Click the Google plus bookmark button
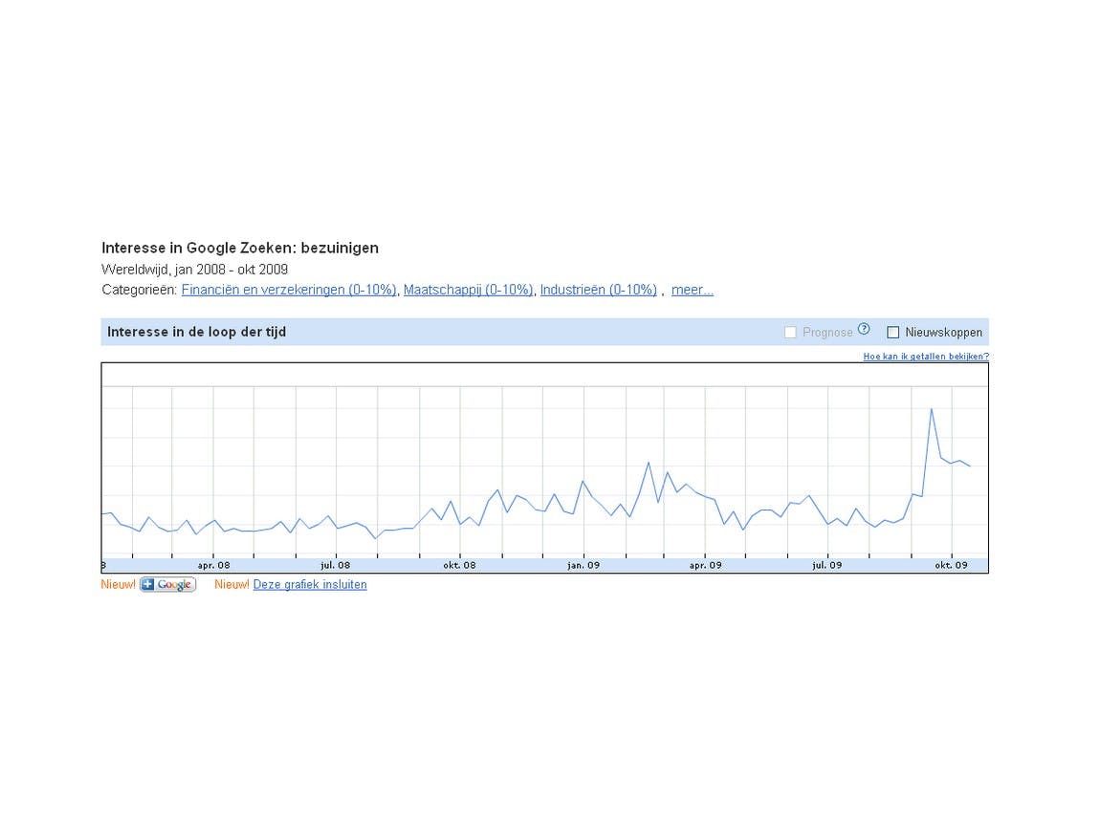The height and width of the screenshot is (825, 1101). tap(167, 584)
